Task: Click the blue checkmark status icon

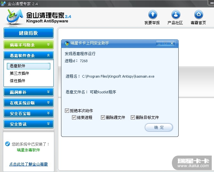Action: click(7, 144)
